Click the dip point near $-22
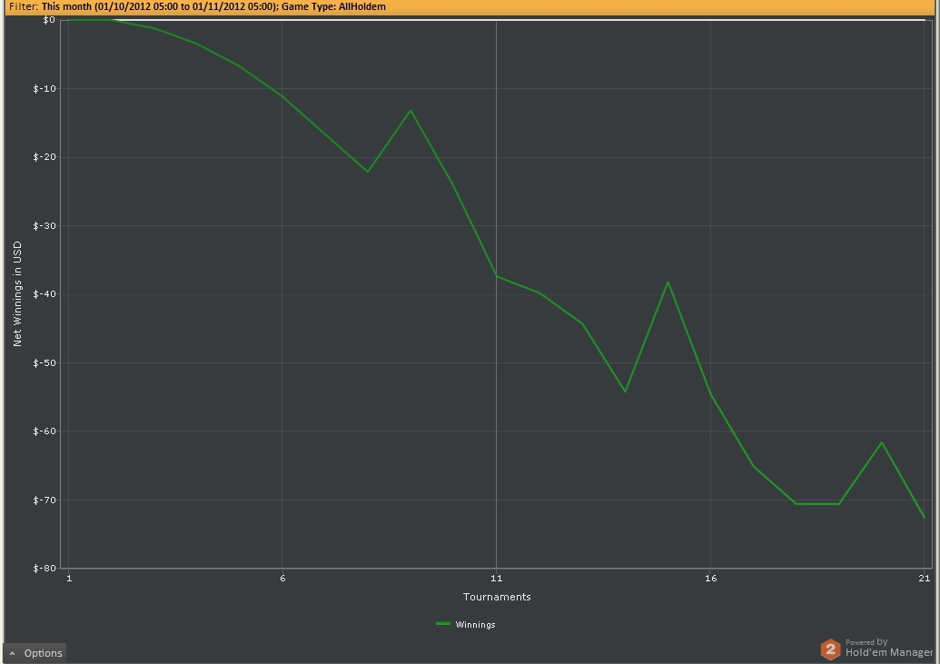The width and height of the screenshot is (940, 664). [x=368, y=172]
